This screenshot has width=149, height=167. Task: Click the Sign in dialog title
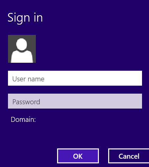tap(25, 18)
